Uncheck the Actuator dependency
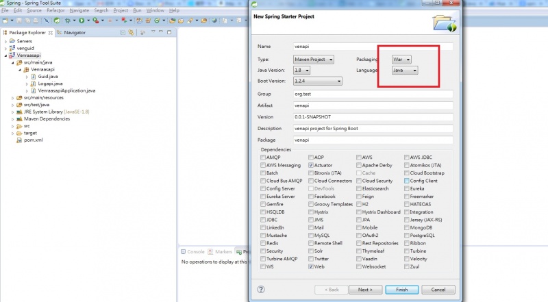This screenshot has width=548, height=302. pos(312,165)
